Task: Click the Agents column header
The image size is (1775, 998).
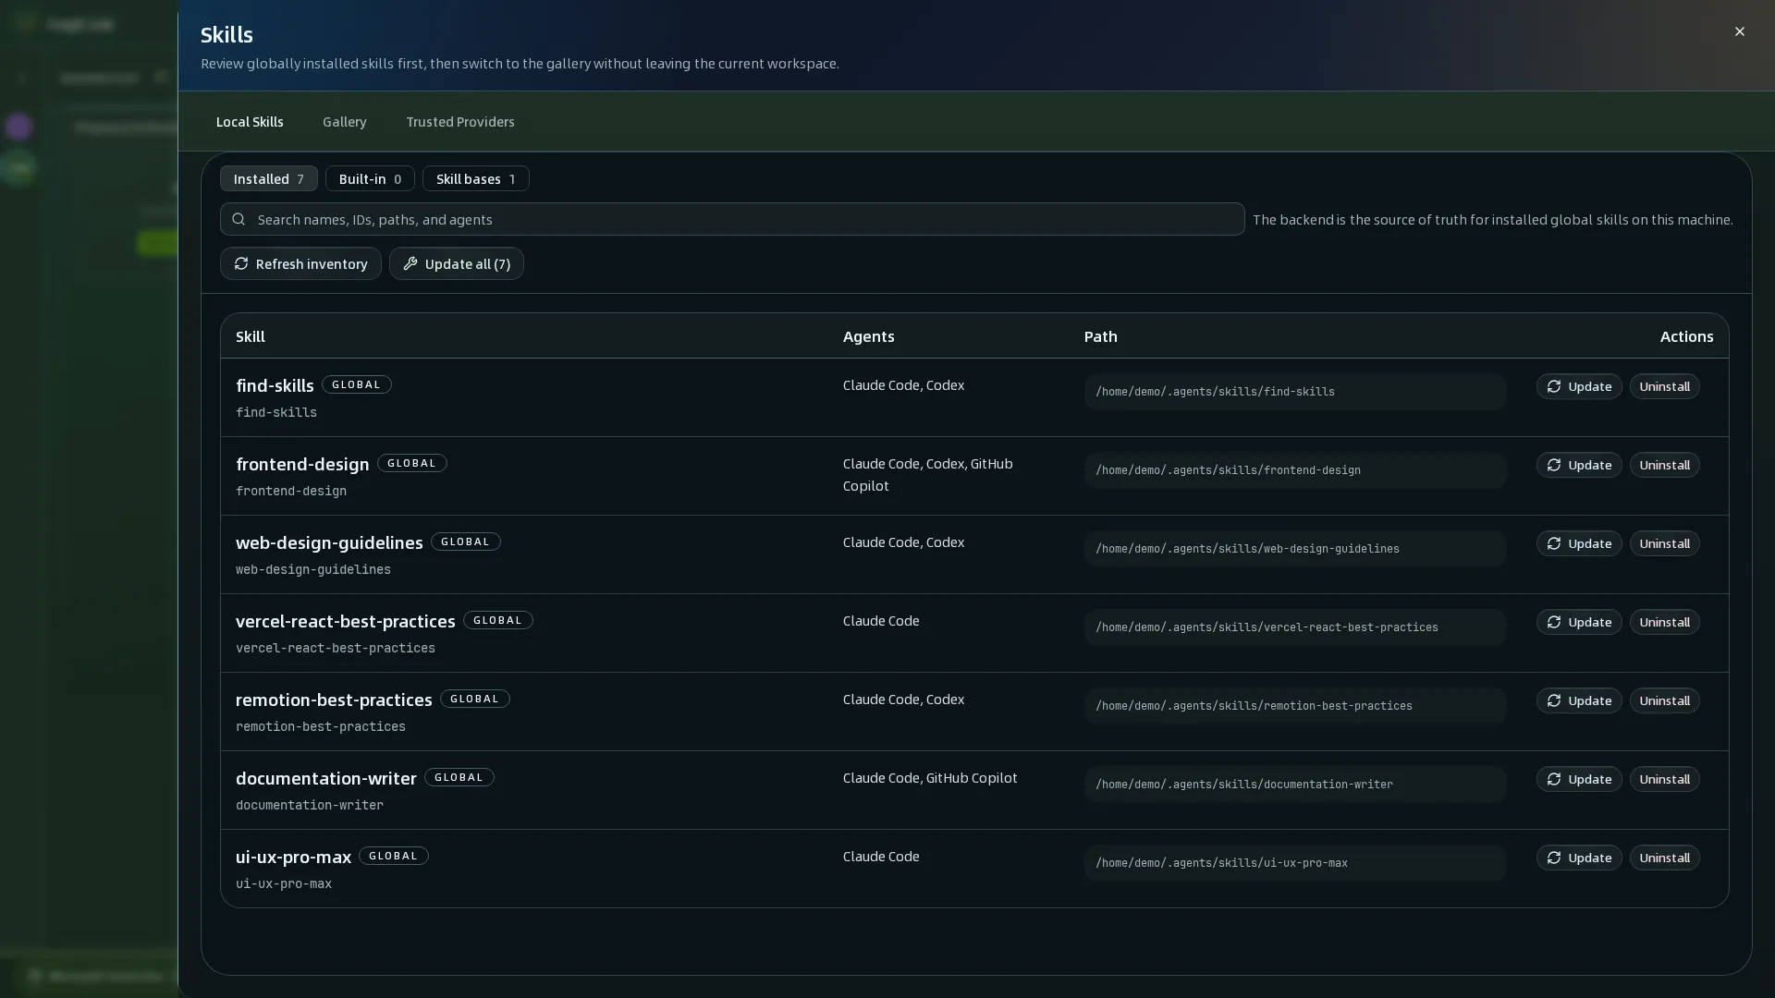Action: [868, 336]
